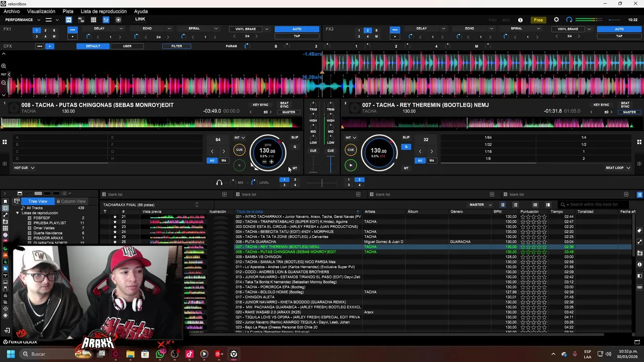This screenshot has height=362, width=644.
Task: Set deck 2 as MASTER
Action: click(x=629, y=112)
